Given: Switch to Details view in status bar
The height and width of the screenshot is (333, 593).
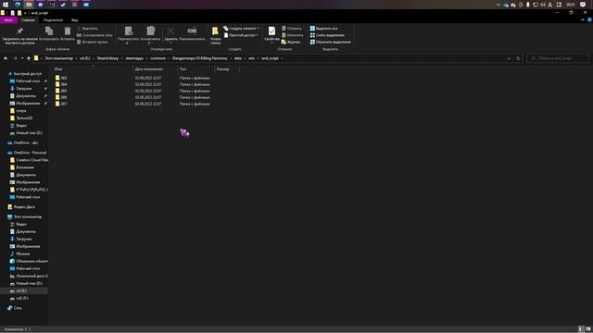Looking at the screenshot, I should (581, 329).
